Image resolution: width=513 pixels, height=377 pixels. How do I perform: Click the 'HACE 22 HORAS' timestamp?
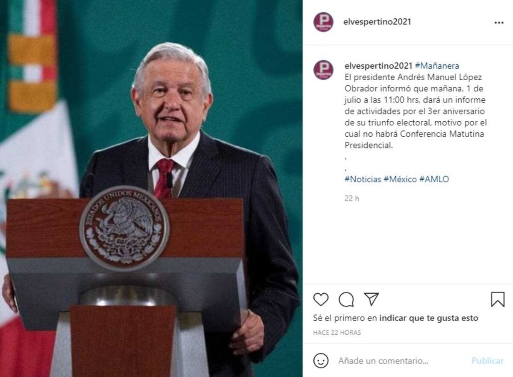click(x=337, y=333)
